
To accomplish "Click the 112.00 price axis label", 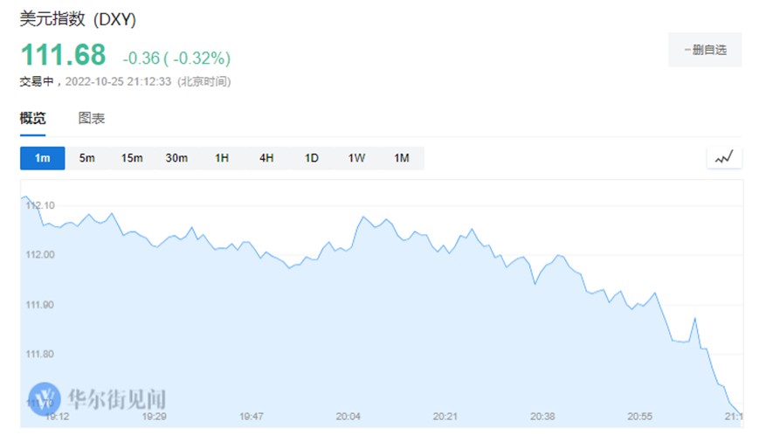I will (x=41, y=255).
